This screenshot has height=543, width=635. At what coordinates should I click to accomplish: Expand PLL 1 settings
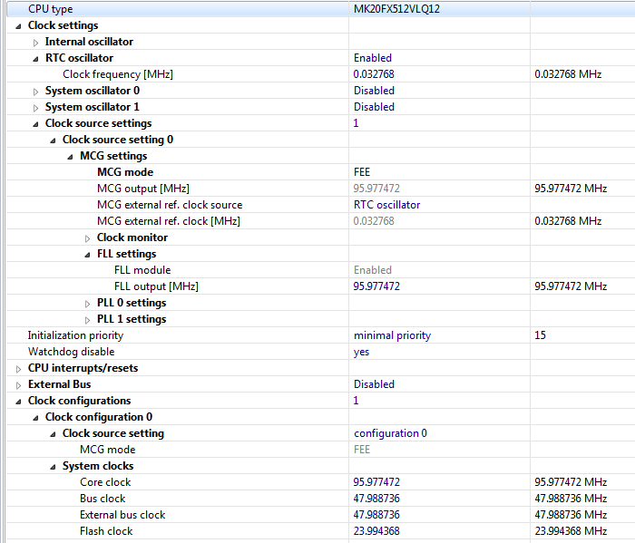(x=87, y=320)
